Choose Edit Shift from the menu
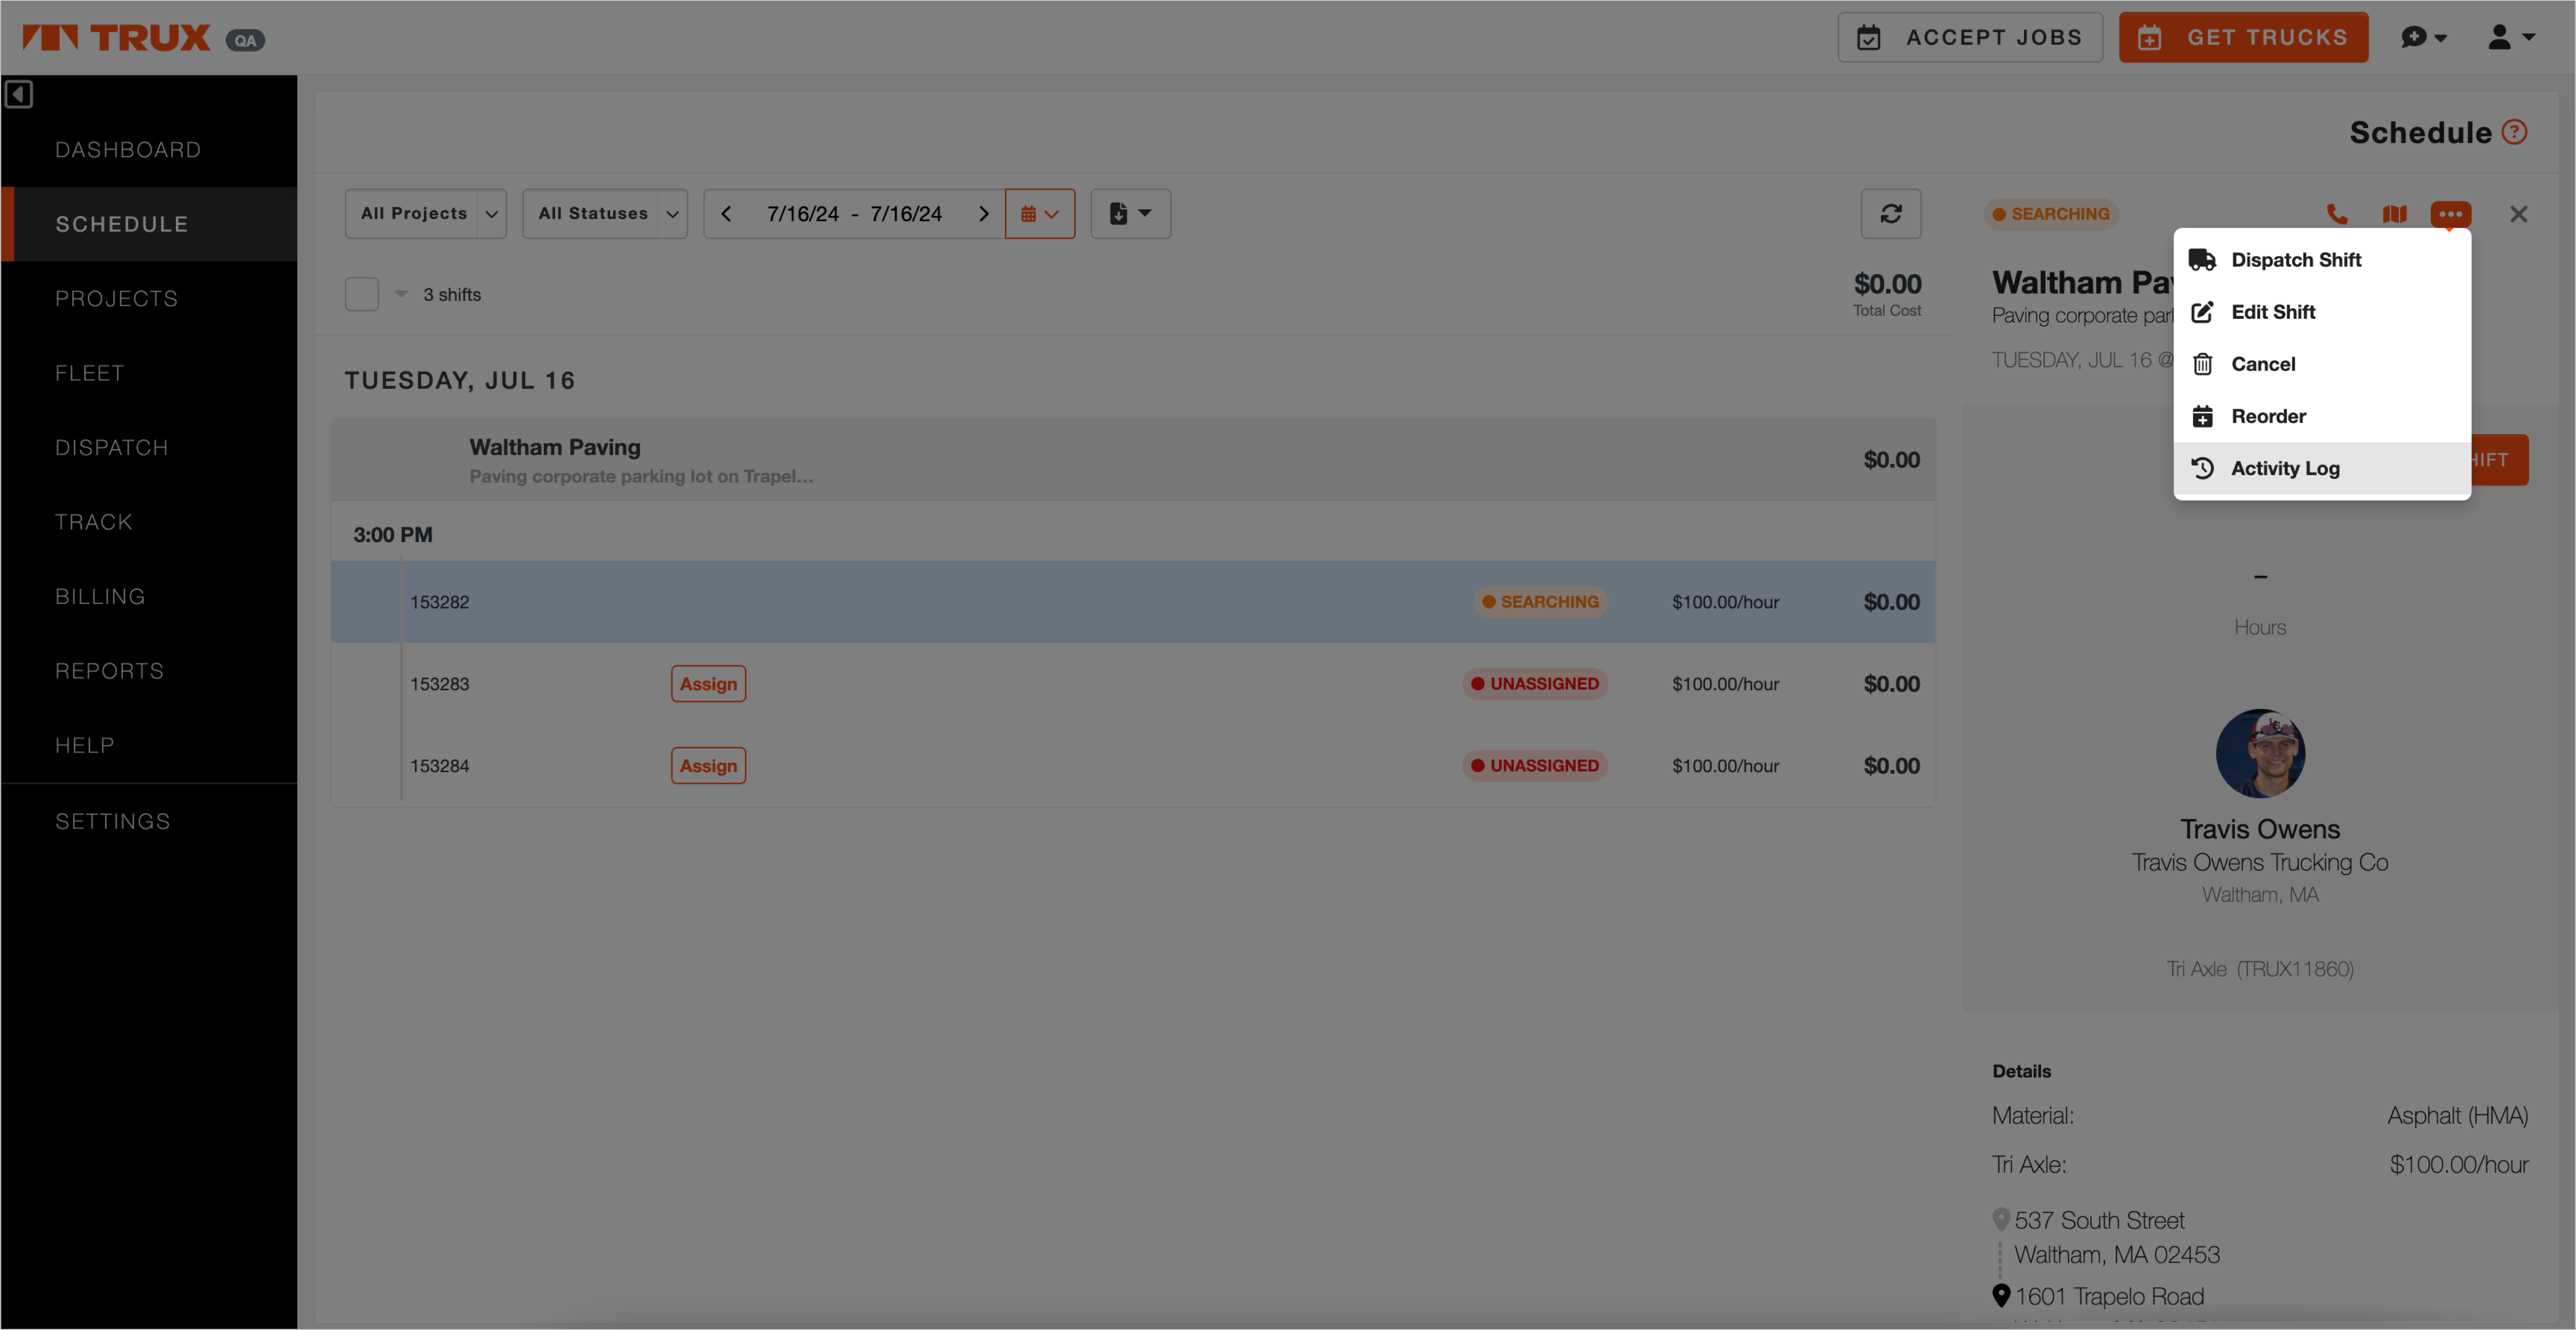 (2322, 312)
